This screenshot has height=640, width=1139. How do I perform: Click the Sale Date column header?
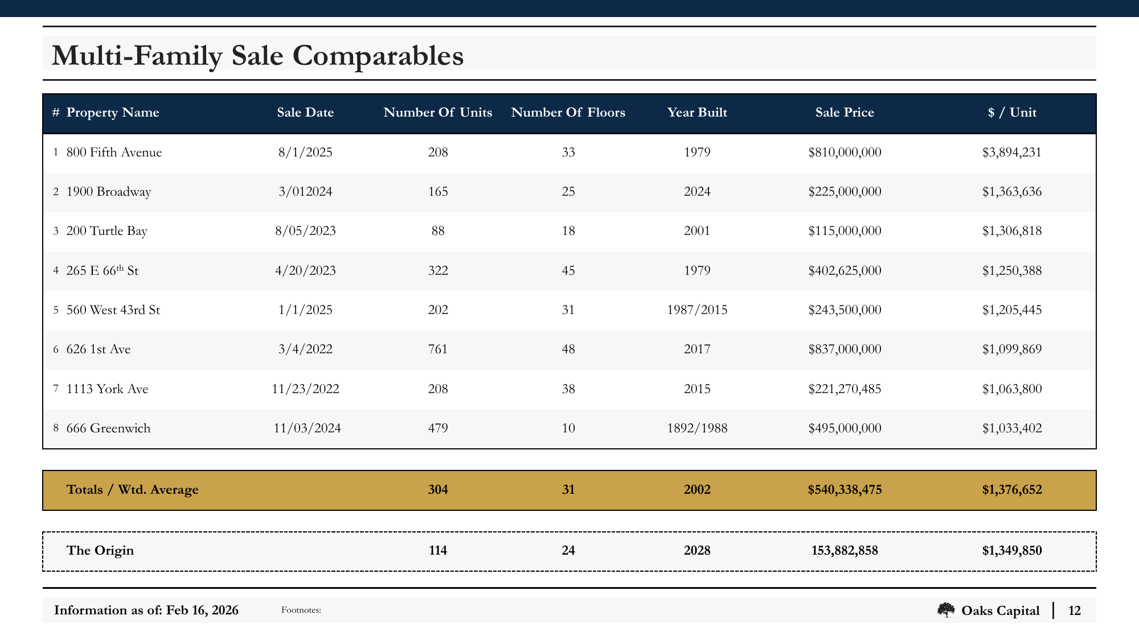tap(305, 113)
